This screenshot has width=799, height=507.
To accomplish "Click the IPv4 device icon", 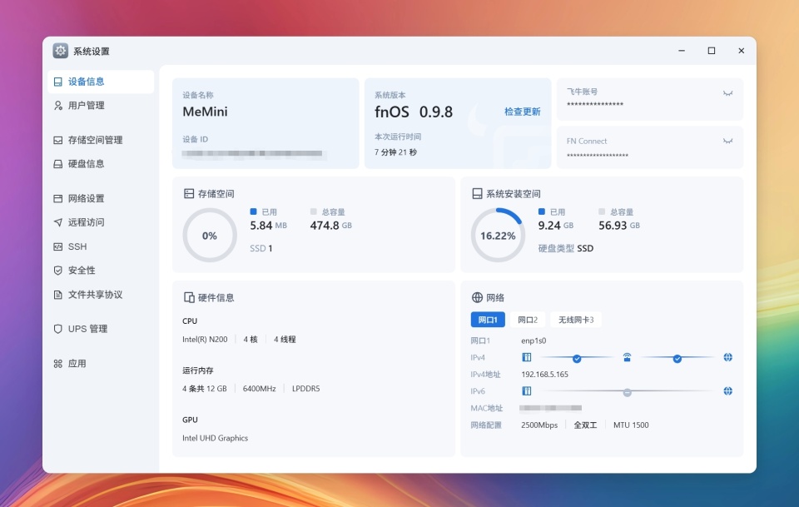I will click(x=526, y=357).
